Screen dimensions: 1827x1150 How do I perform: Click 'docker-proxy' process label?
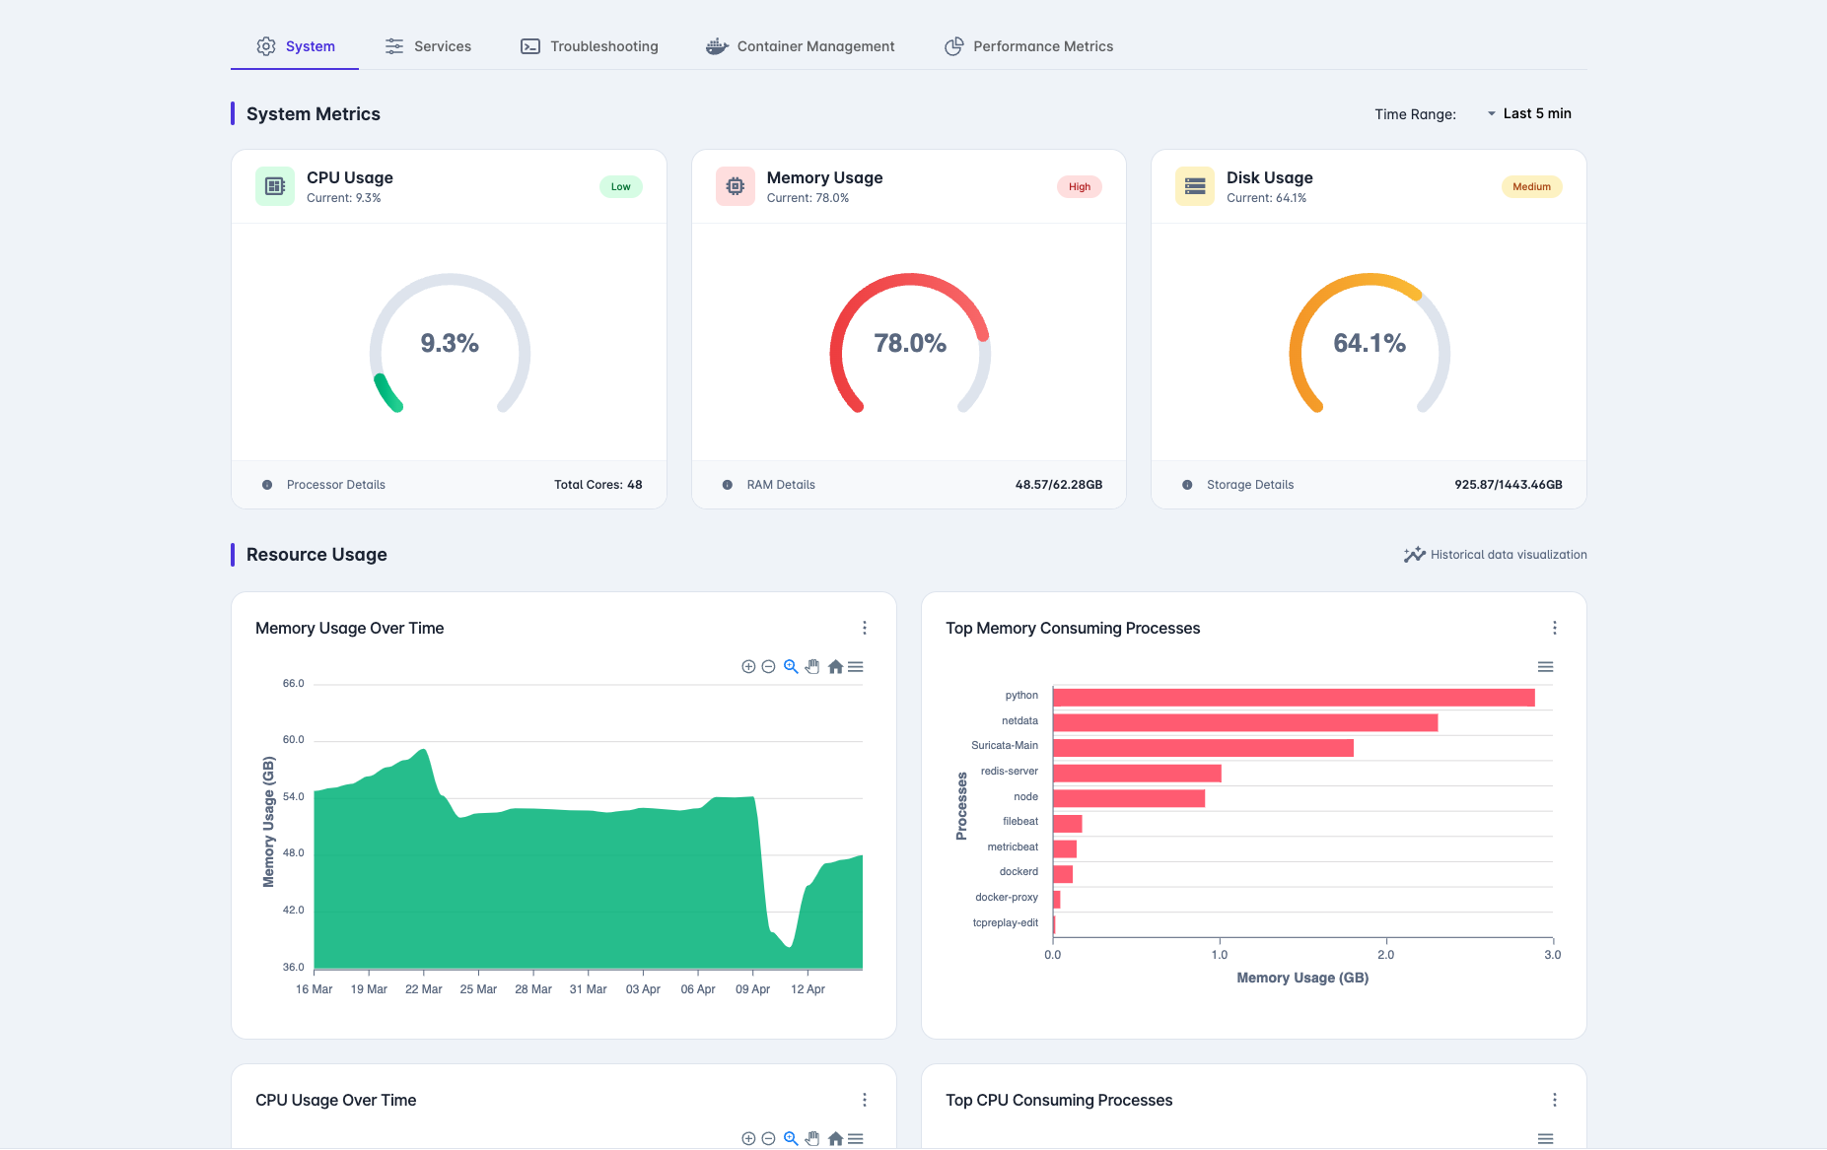[1007, 898]
